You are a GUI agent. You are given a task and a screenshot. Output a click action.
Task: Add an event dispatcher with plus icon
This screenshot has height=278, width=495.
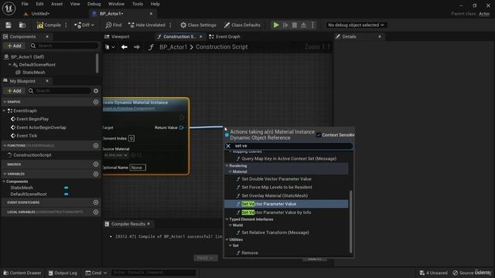96,202
